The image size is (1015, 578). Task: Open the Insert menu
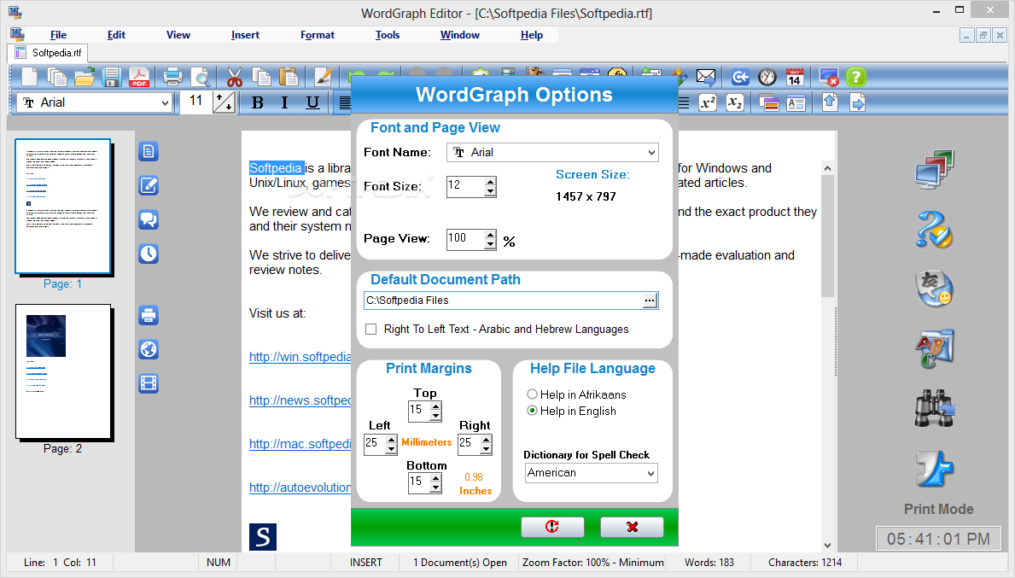245,35
